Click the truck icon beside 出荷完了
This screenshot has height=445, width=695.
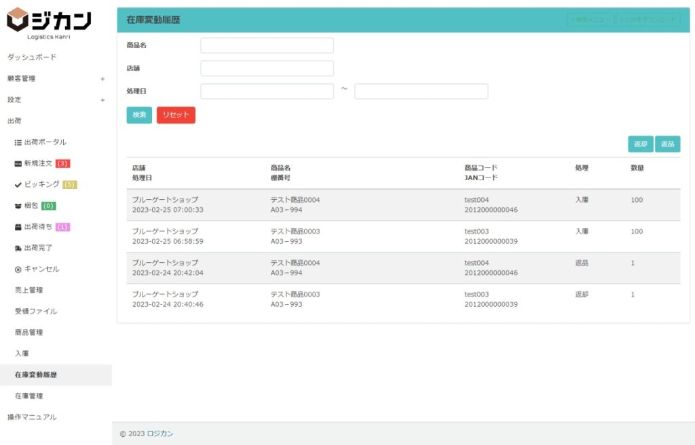point(18,249)
